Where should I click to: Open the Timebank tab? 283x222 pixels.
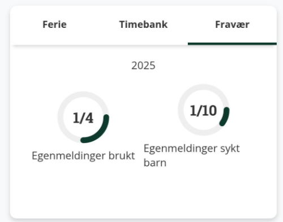143,24
